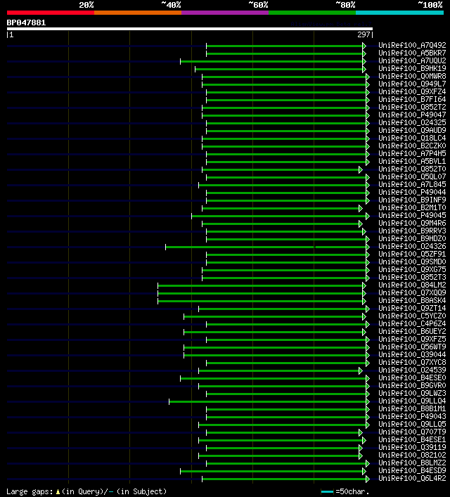Select the UniRef100_Q18LC4 label
The height and width of the screenshot is (497, 450).
pos(412,138)
